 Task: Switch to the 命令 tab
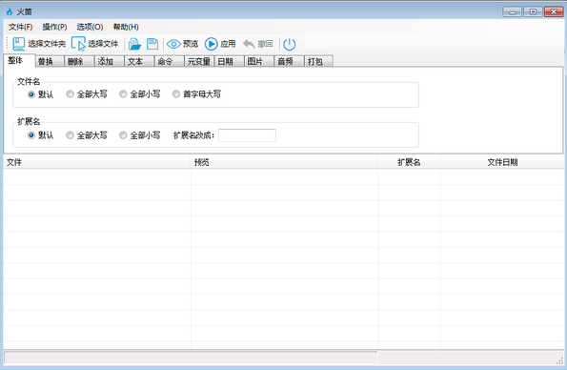tap(170, 62)
